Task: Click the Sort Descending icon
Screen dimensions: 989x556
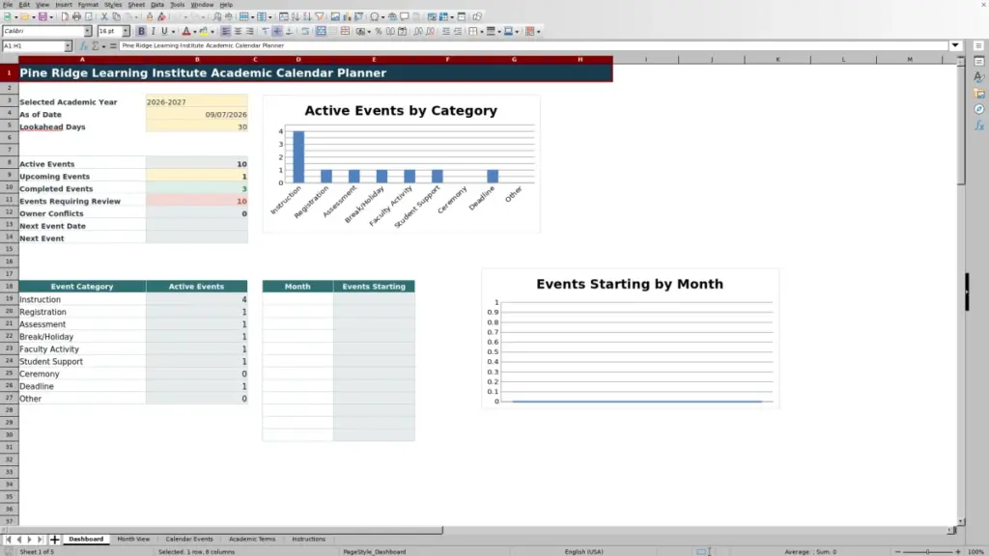Action: 307,17
